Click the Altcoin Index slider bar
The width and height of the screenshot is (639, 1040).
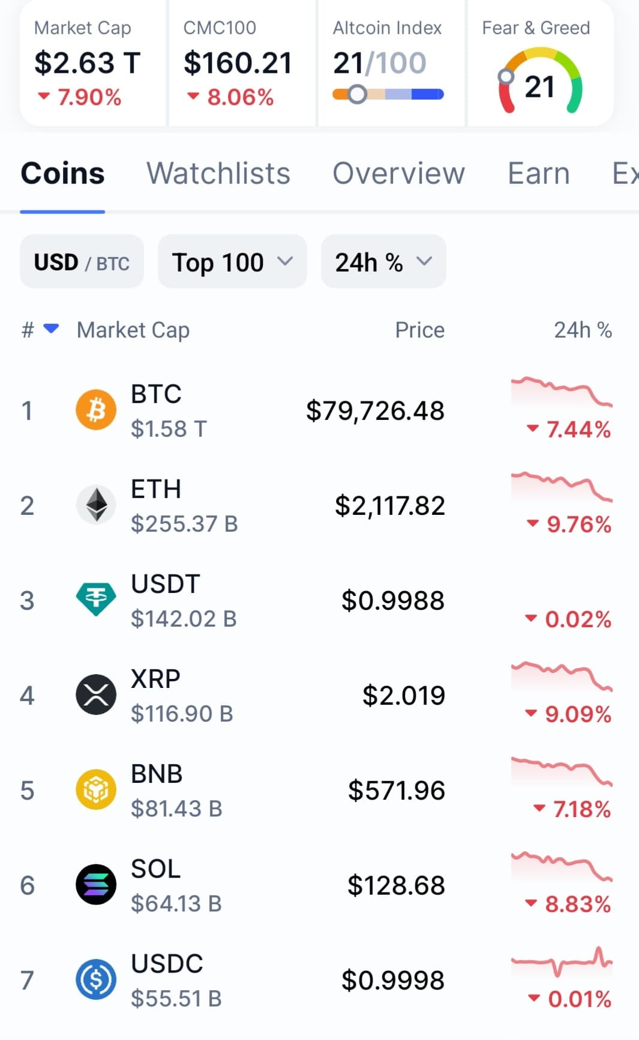(x=388, y=94)
